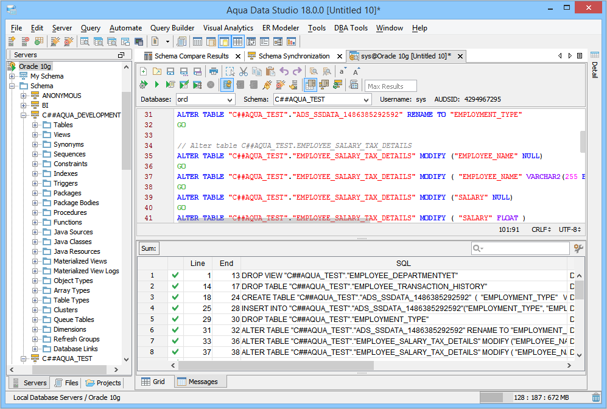607x409 pixels.
Task: Open the Query Builder menu
Action: (172, 28)
